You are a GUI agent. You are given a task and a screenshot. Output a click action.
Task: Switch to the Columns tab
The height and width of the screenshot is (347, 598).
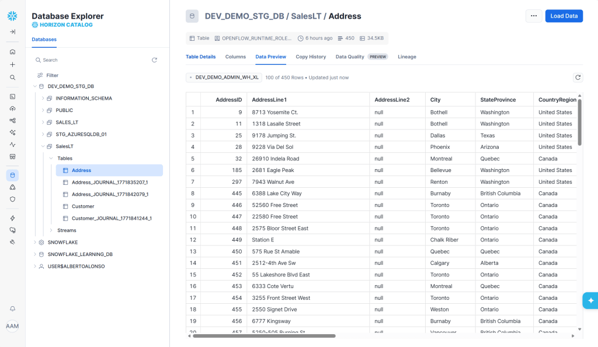click(235, 57)
